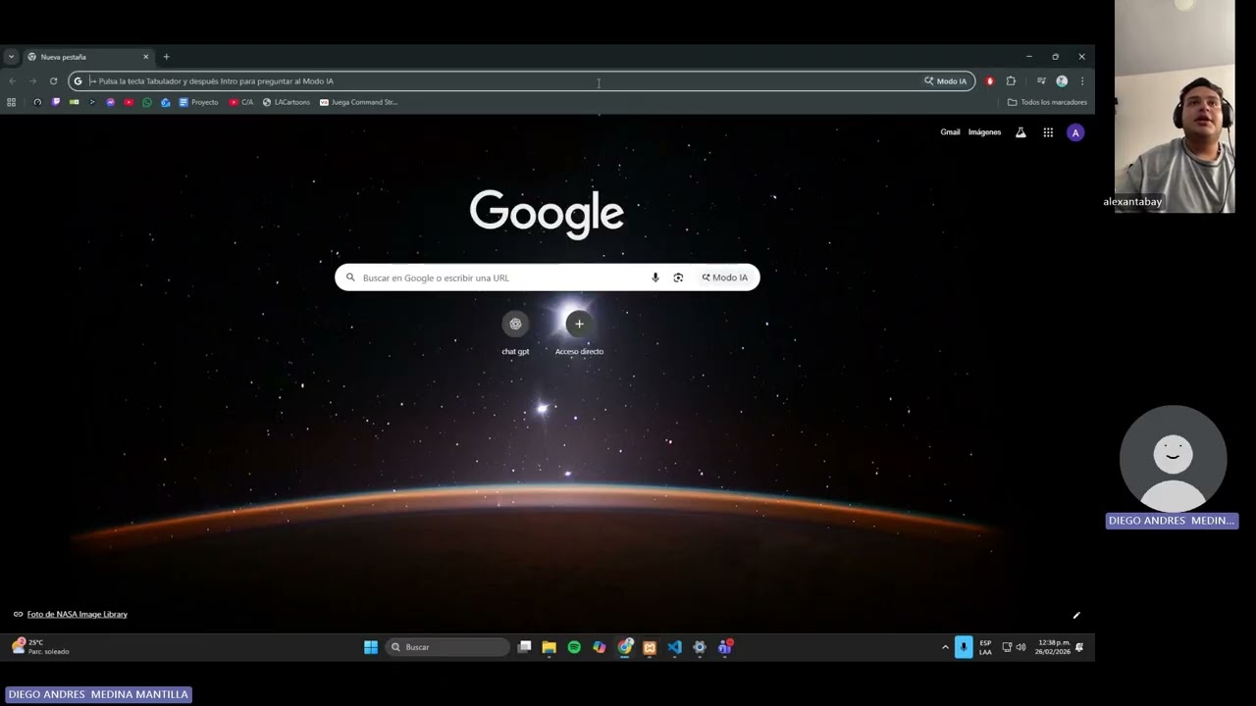Open the Chrome extensions puzzle icon
This screenshot has height=706, width=1256.
(x=1011, y=81)
